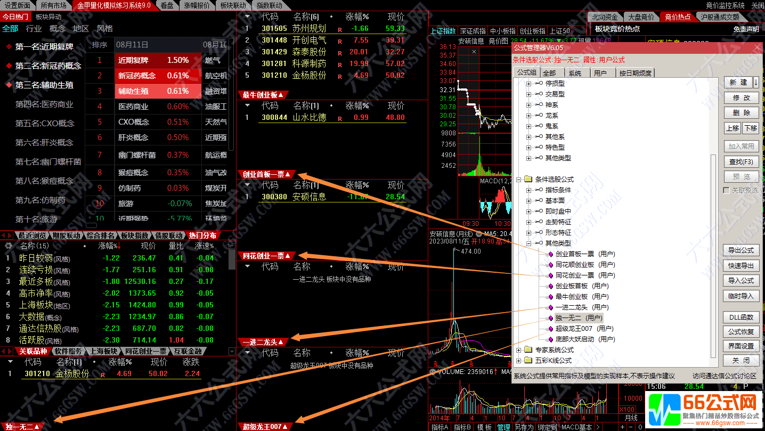Click the down-arrow icon beside the 新建 button
Viewport: 765px width, 431px height.
(755, 82)
